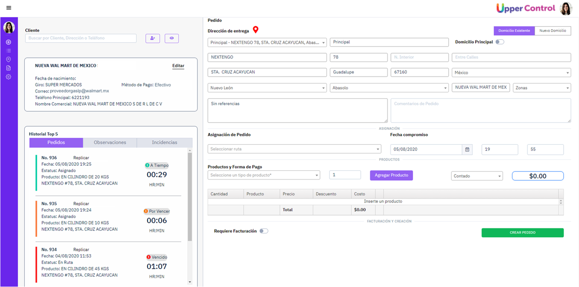This screenshot has width=579, height=287.
Task: Click the Entre Calles field
Action: tap(511, 57)
